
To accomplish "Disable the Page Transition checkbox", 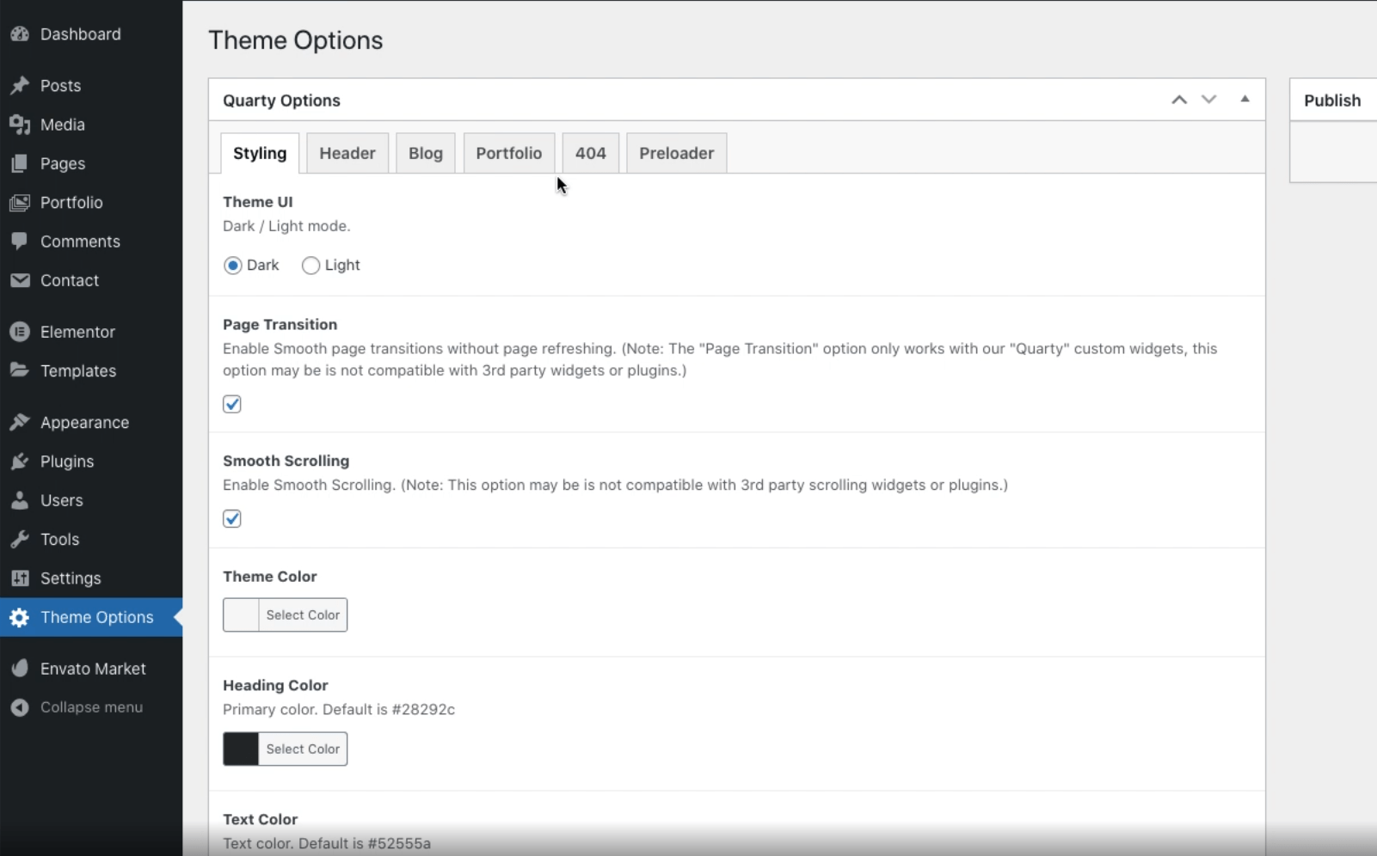I will coord(232,404).
